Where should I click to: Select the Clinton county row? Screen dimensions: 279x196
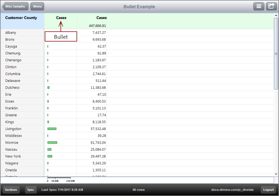point(137,67)
